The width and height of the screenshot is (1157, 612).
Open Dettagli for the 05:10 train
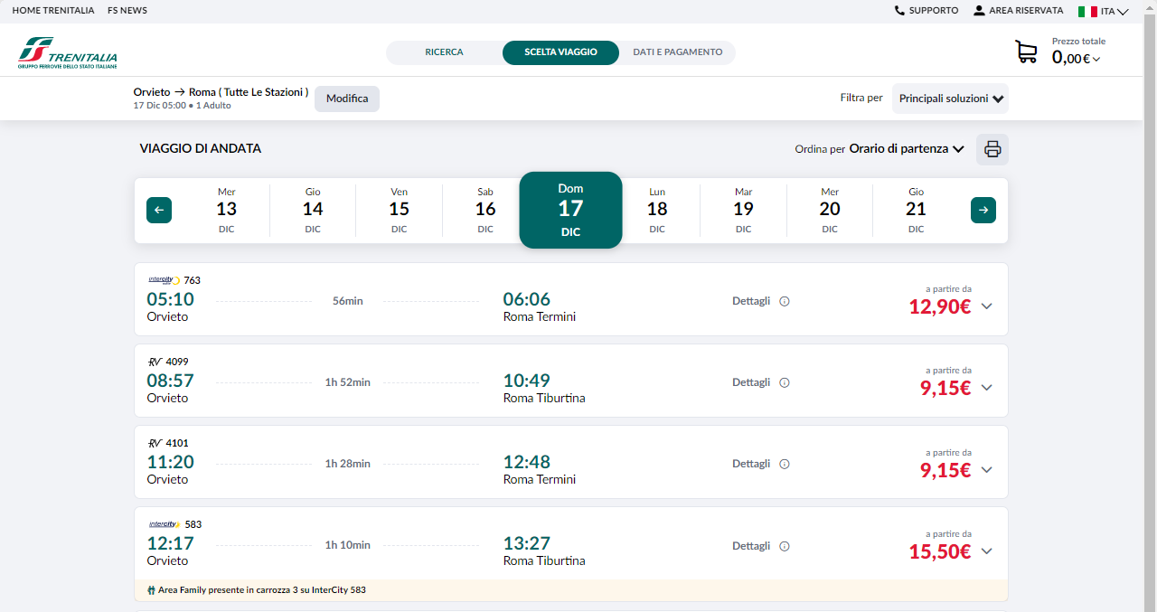pyautogui.click(x=751, y=301)
